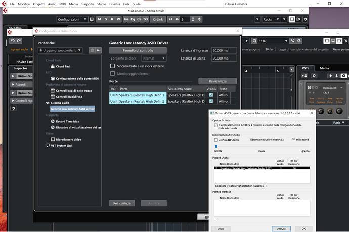Click Latenza d'ingresso value field
Viewport: 349px width, 232px height.
[224, 50]
